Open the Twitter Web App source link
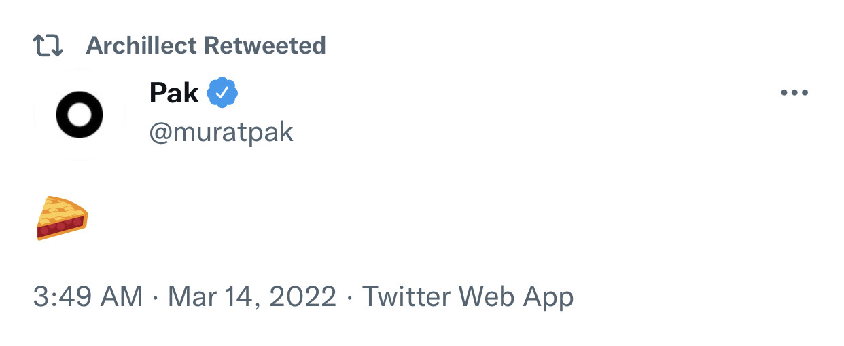This screenshot has height=346, width=844. [468, 296]
